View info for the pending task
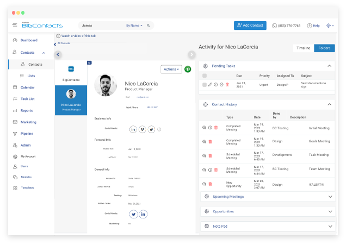The width and height of the screenshot is (346, 245). 216,85
